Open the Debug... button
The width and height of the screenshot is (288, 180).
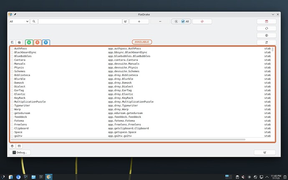point(20,152)
